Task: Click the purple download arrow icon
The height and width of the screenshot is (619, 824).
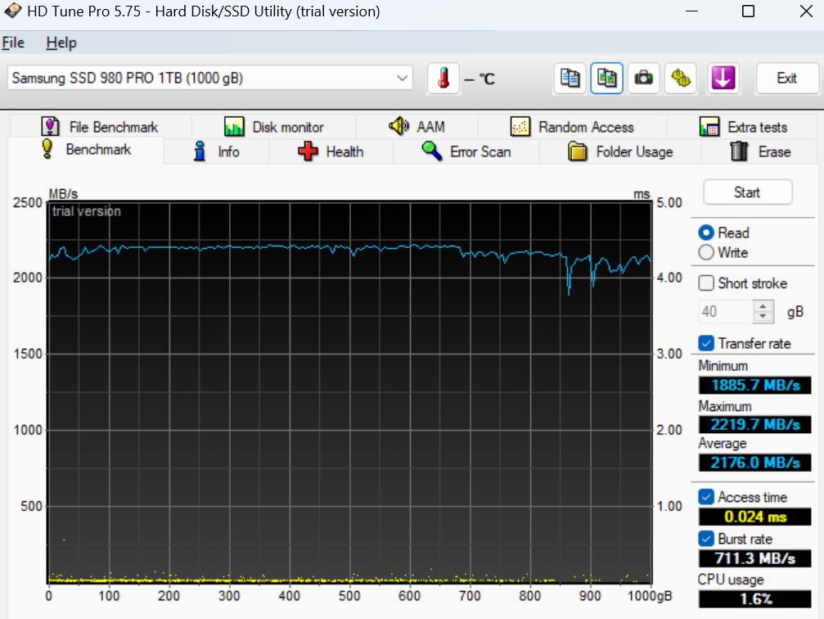Action: pos(723,79)
